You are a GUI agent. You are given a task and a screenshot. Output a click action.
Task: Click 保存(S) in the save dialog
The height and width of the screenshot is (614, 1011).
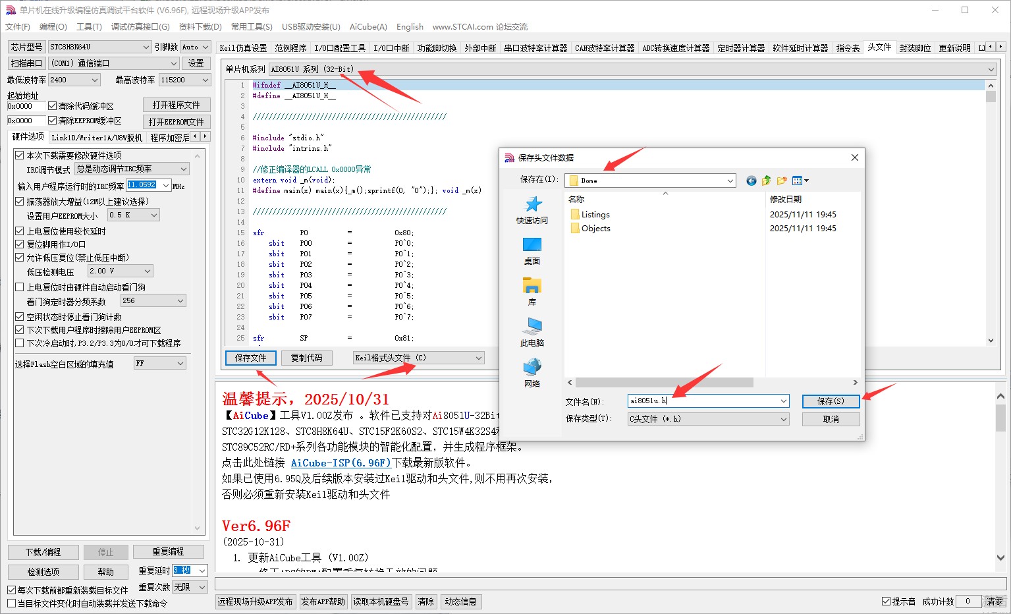[830, 401]
